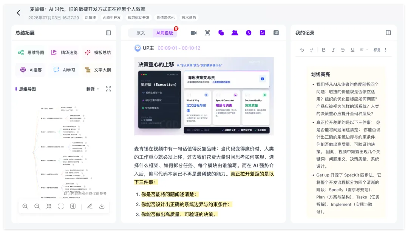The width and height of the screenshot is (408, 233).
Task: Click the 规范驱动开发 tag
Action: (x=139, y=18)
